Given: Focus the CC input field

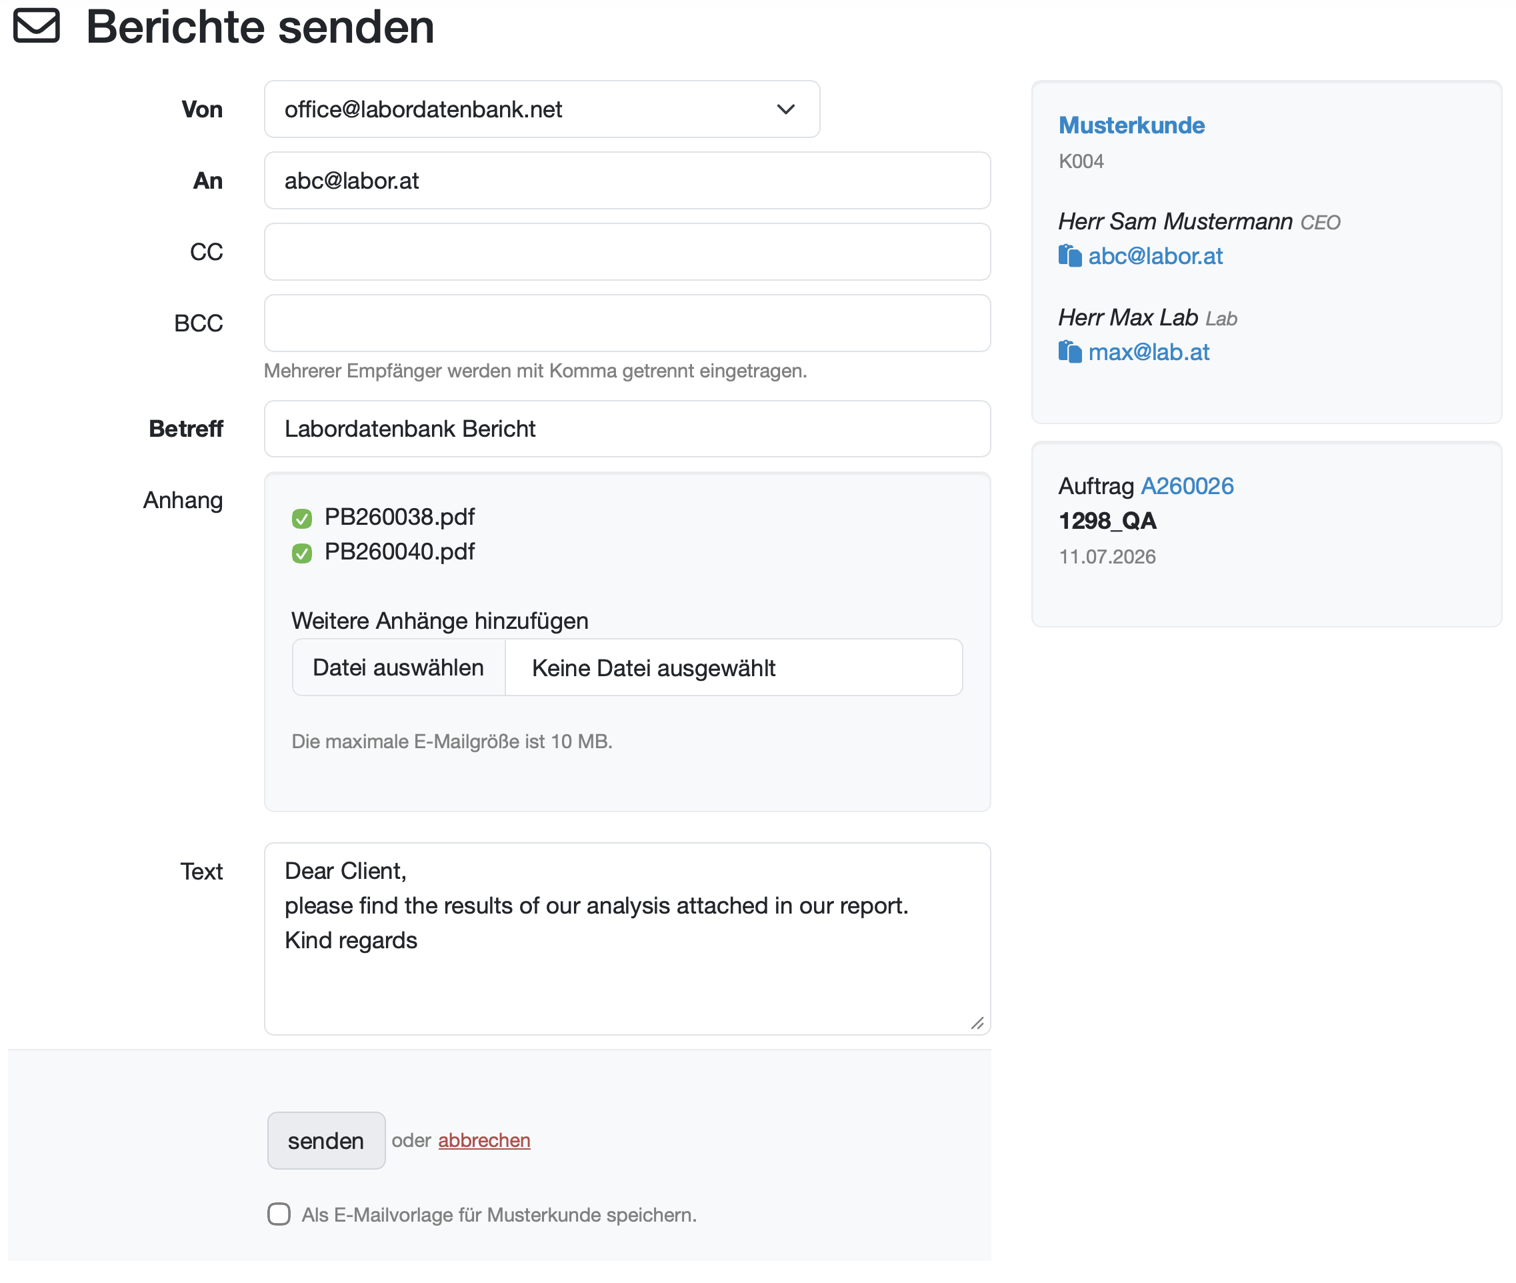Looking at the screenshot, I should (627, 251).
